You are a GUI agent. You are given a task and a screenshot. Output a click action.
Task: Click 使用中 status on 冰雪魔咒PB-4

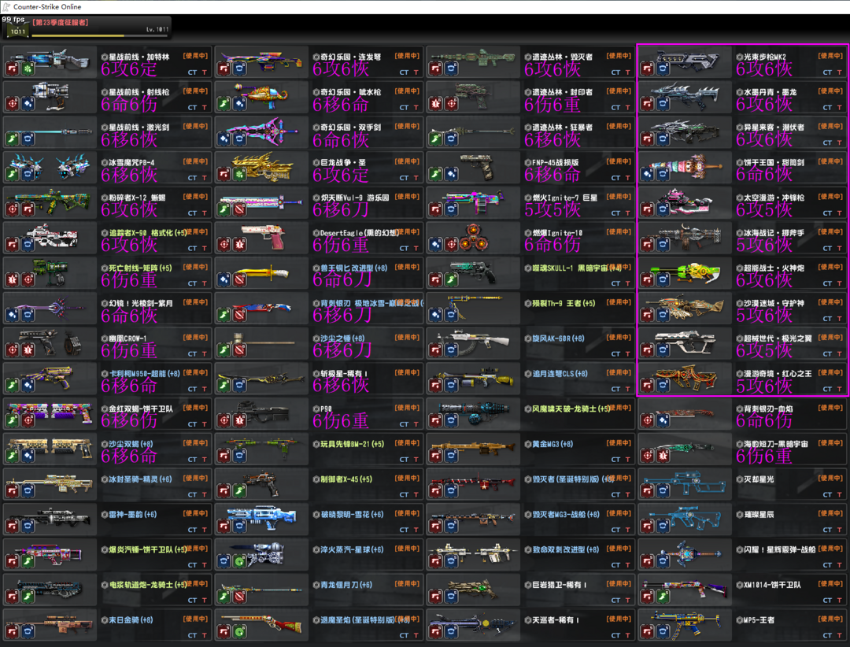196,161
